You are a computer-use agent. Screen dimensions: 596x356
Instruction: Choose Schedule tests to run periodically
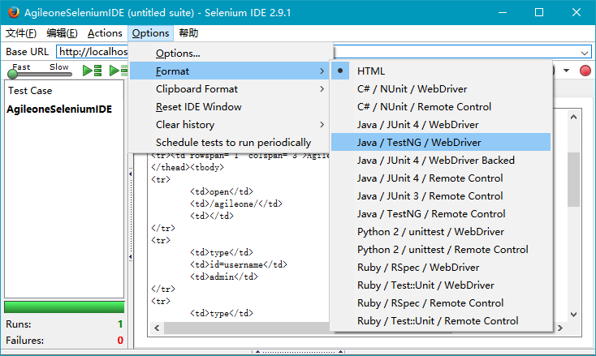click(229, 143)
